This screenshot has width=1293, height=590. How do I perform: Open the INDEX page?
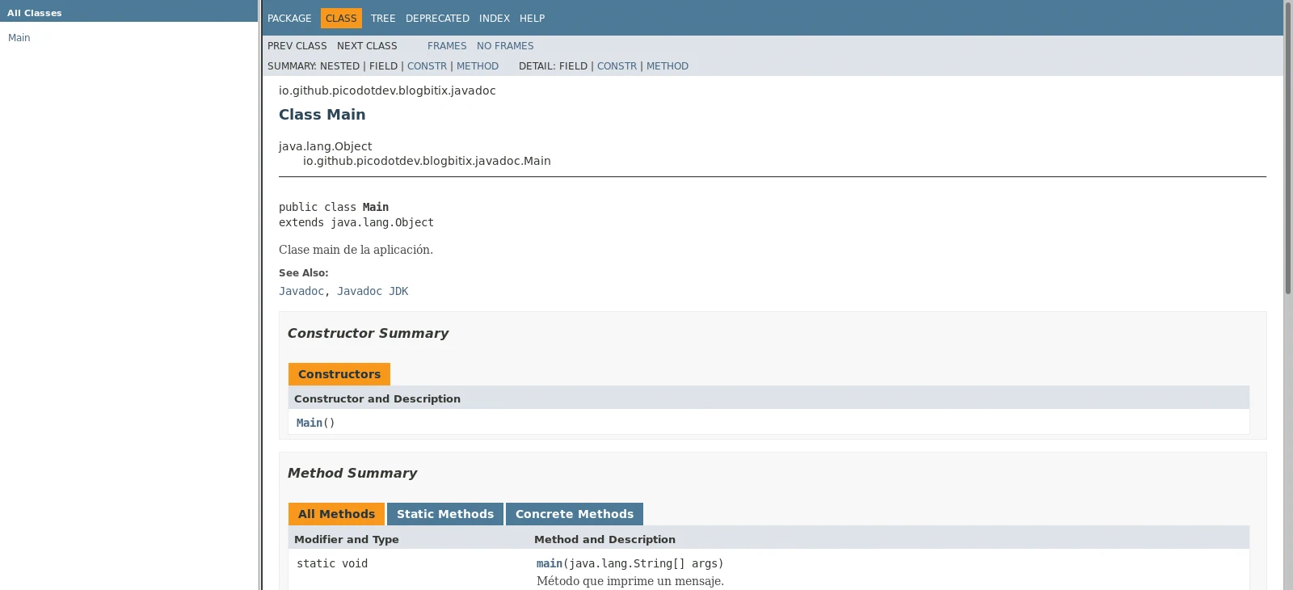(494, 19)
